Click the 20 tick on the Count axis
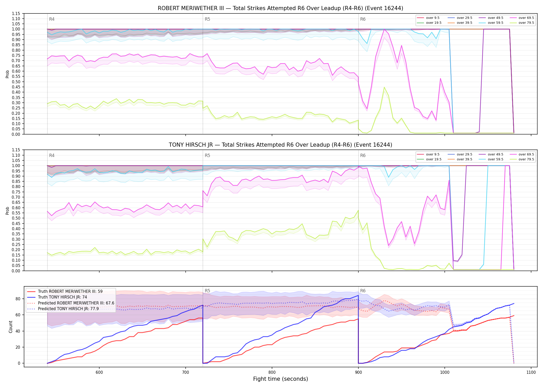This screenshot has width=543, height=388. 18,347
